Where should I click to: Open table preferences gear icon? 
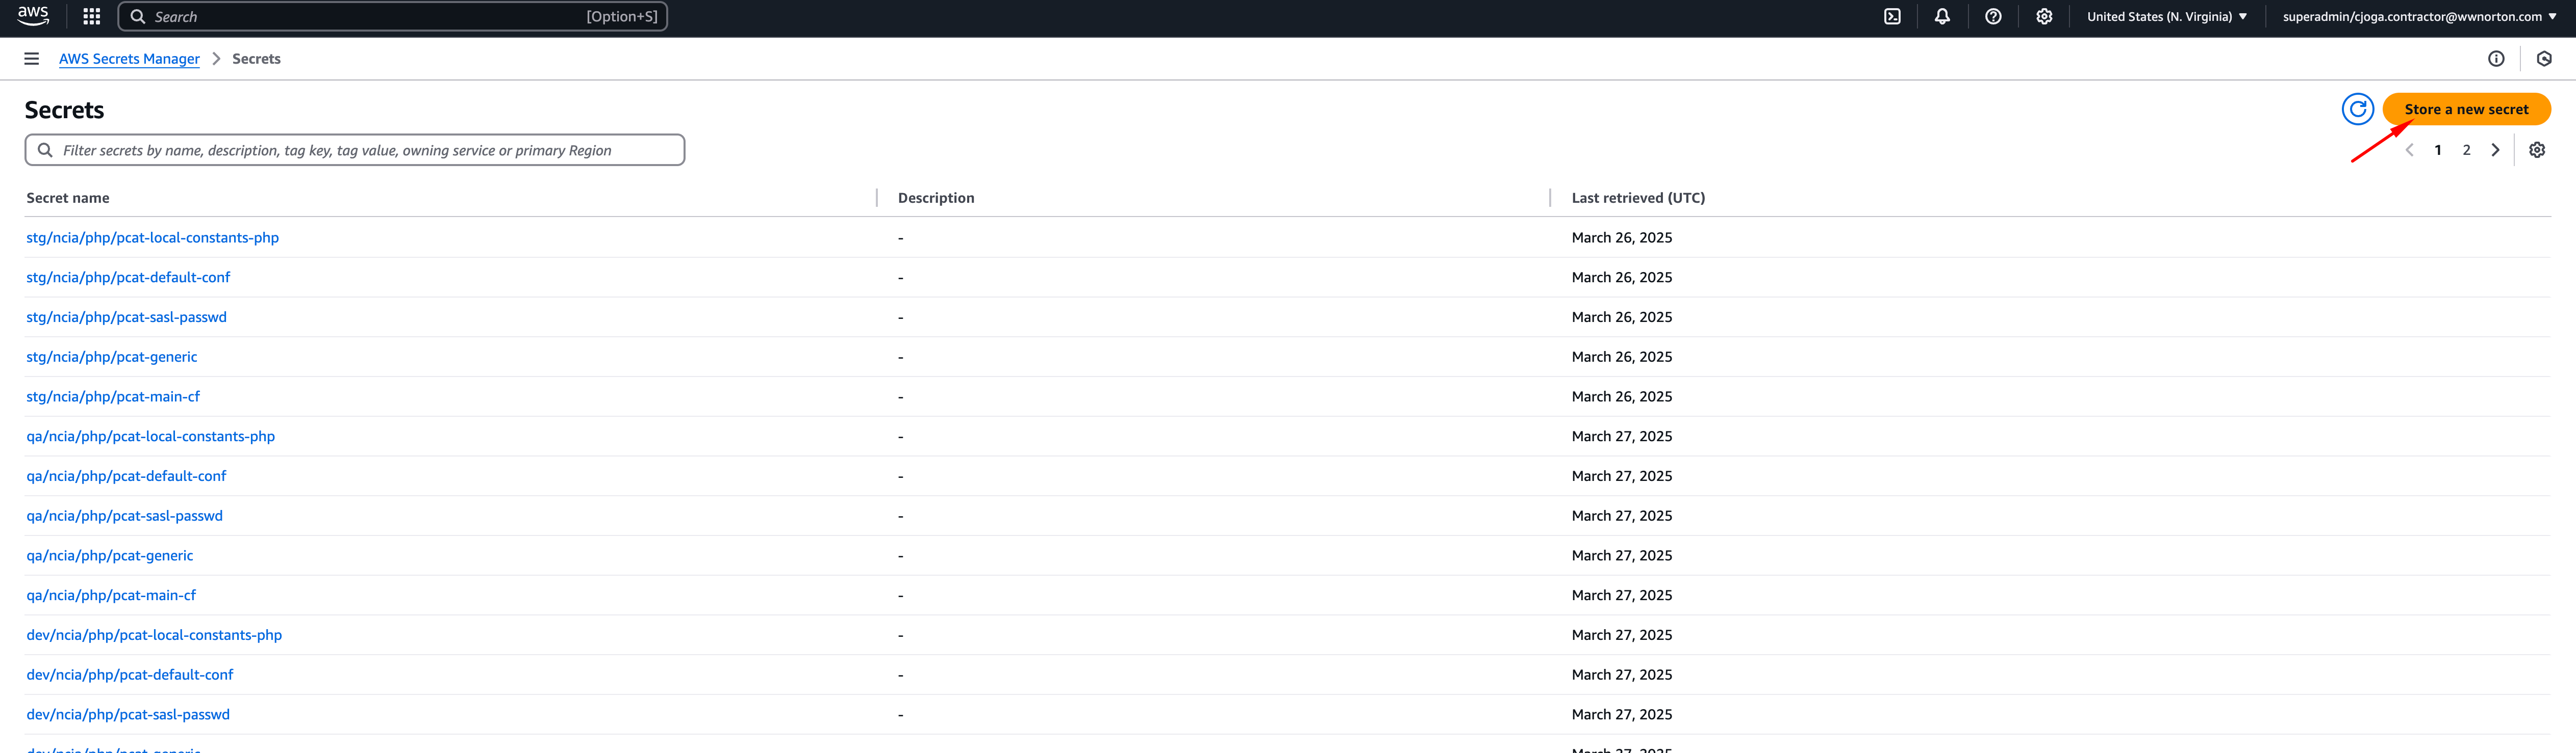[2537, 150]
